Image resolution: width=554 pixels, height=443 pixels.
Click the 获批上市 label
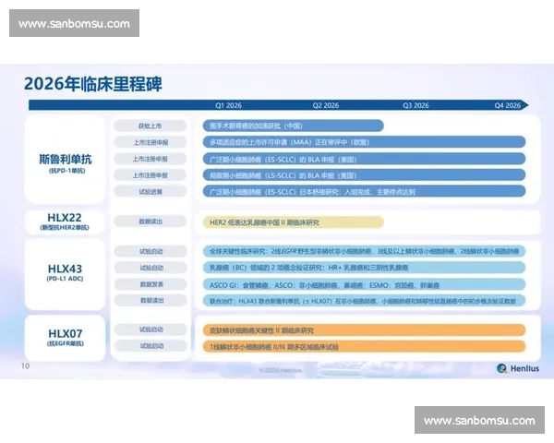pos(152,126)
